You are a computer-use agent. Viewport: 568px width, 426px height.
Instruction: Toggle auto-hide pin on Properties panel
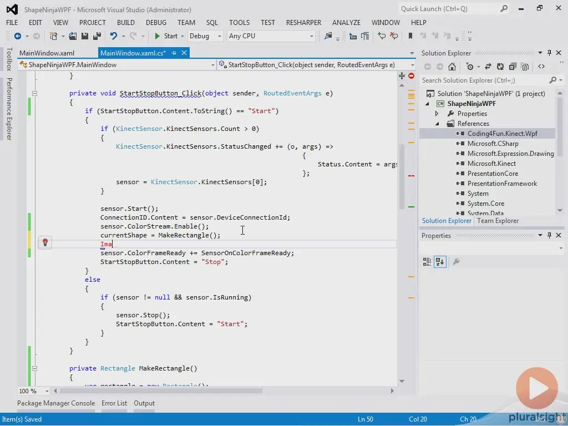click(x=549, y=235)
